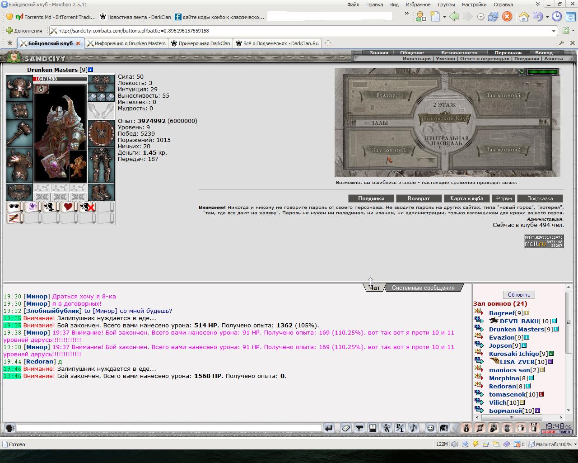Use the pencil note scroll
578x463 pixels.
point(14,218)
